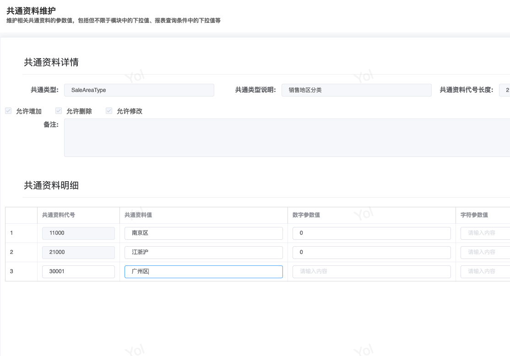The width and height of the screenshot is (510, 356).
Task: Select the 数字参数值 input in row 1
Action: [x=371, y=233]
